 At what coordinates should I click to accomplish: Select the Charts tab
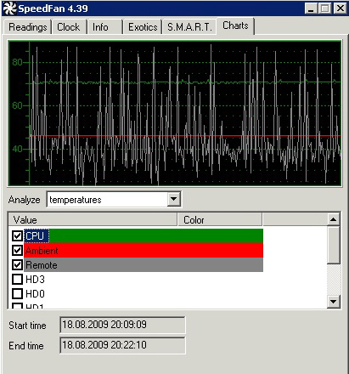(x=235, y=25)
